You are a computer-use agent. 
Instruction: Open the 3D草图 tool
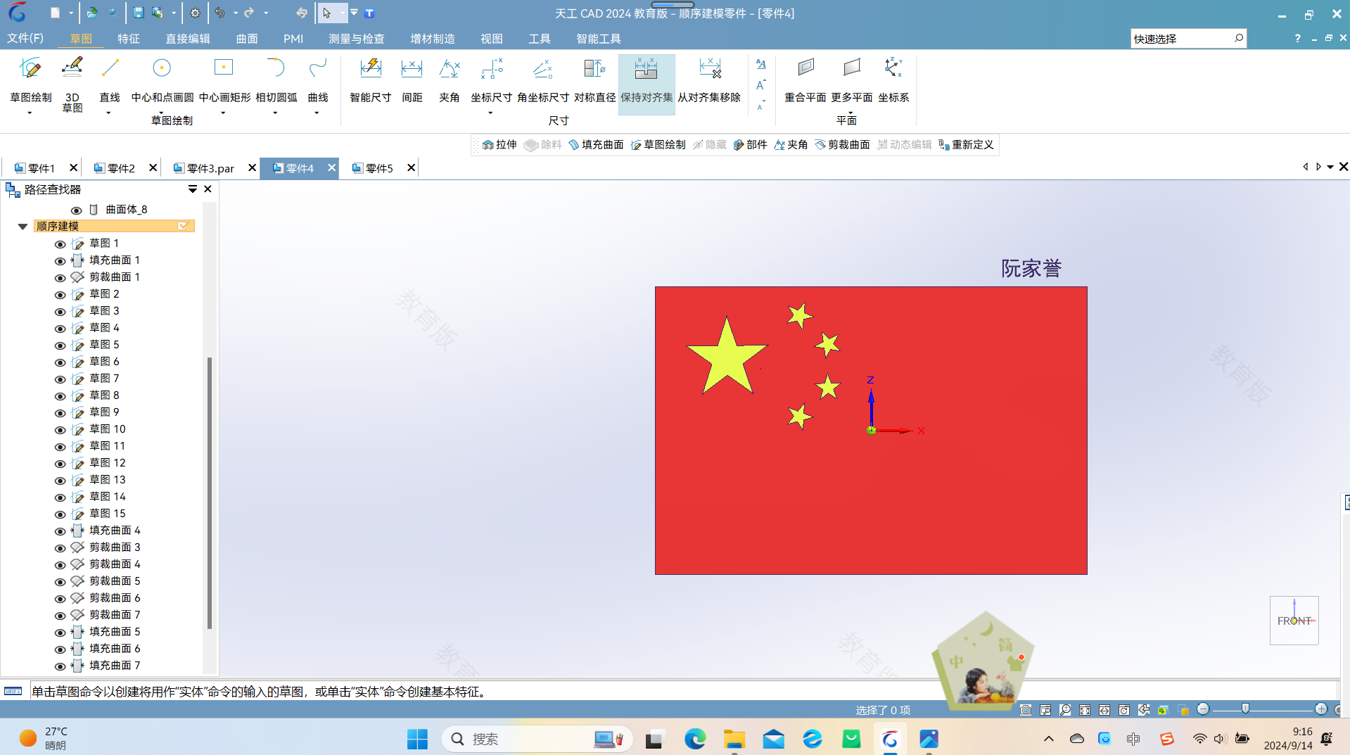(x=72, y=84)
